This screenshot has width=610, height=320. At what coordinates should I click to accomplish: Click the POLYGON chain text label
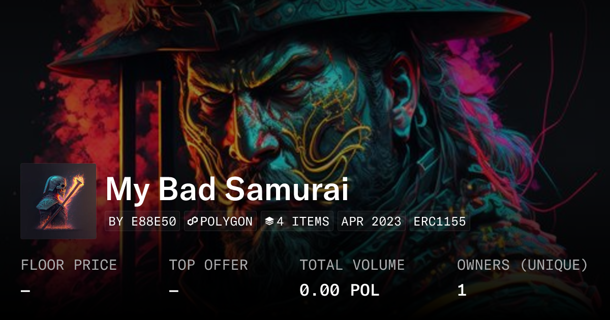[x=226, y=221]
